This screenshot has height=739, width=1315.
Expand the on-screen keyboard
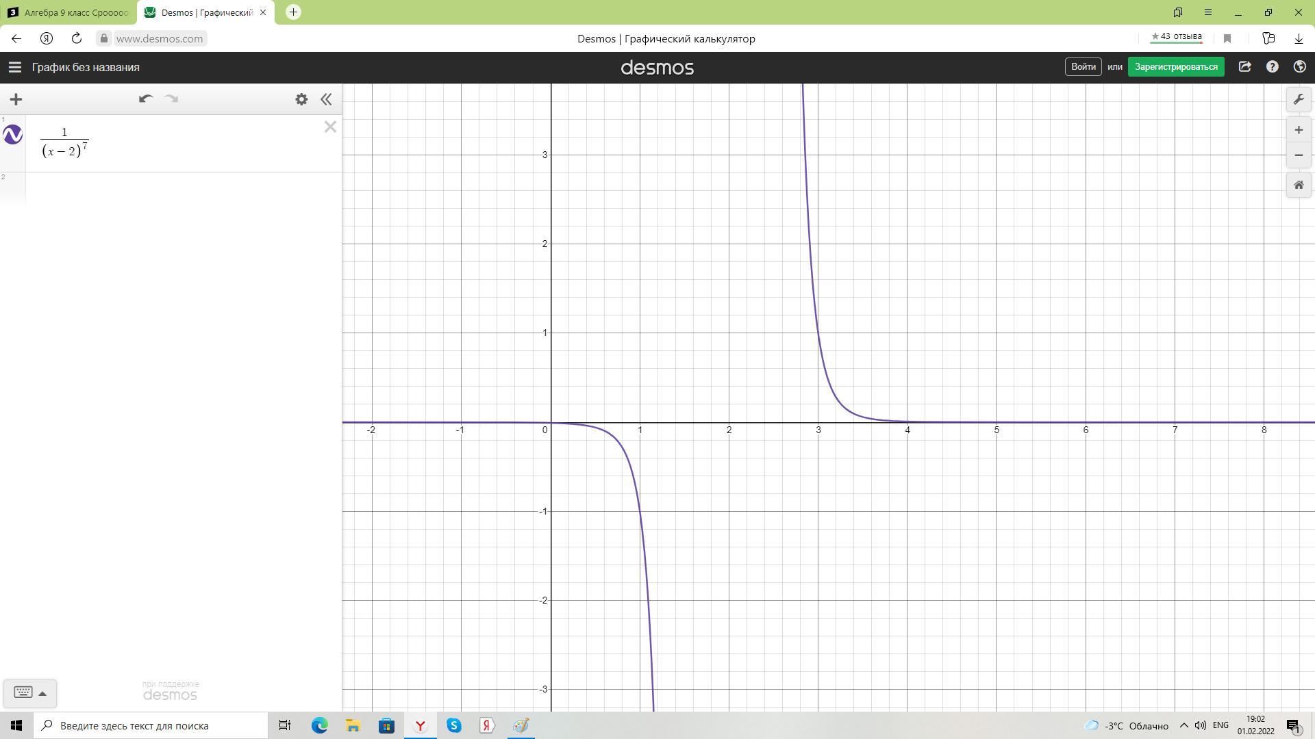(x=29, y=693)
